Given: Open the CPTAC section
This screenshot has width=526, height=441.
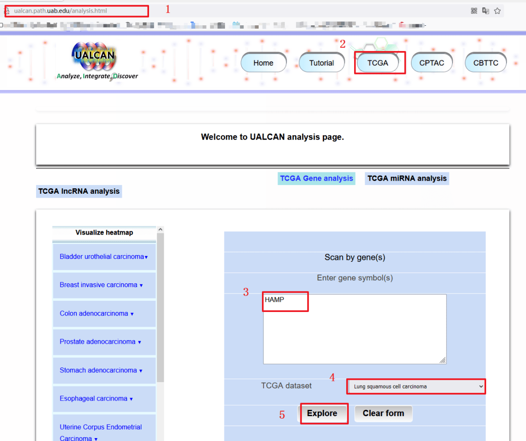Looking at the screenshot, I should point(432,63).
